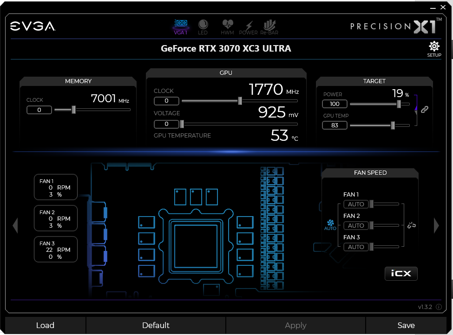Click the GeForce RTX 3070 XC3 ULTRA title
This screenshot has width=453, height=335.
(x=226, y=48)
